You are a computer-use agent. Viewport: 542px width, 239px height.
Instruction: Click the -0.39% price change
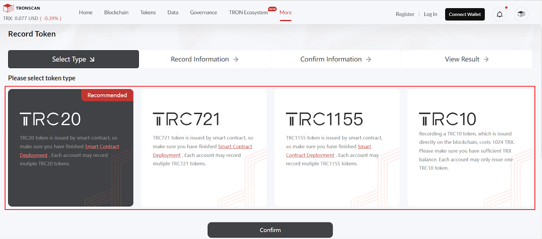51,18
